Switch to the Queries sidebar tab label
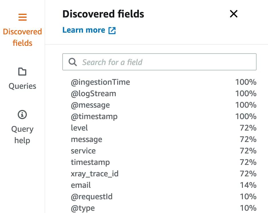 click(x=22, y=86)
